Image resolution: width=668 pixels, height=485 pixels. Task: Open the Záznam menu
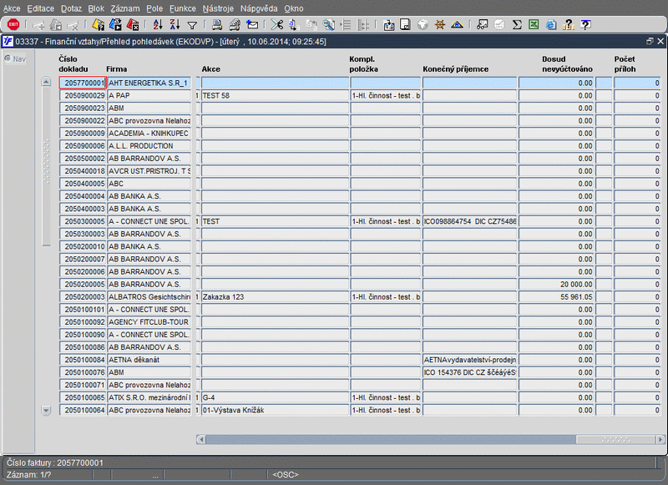124,8
